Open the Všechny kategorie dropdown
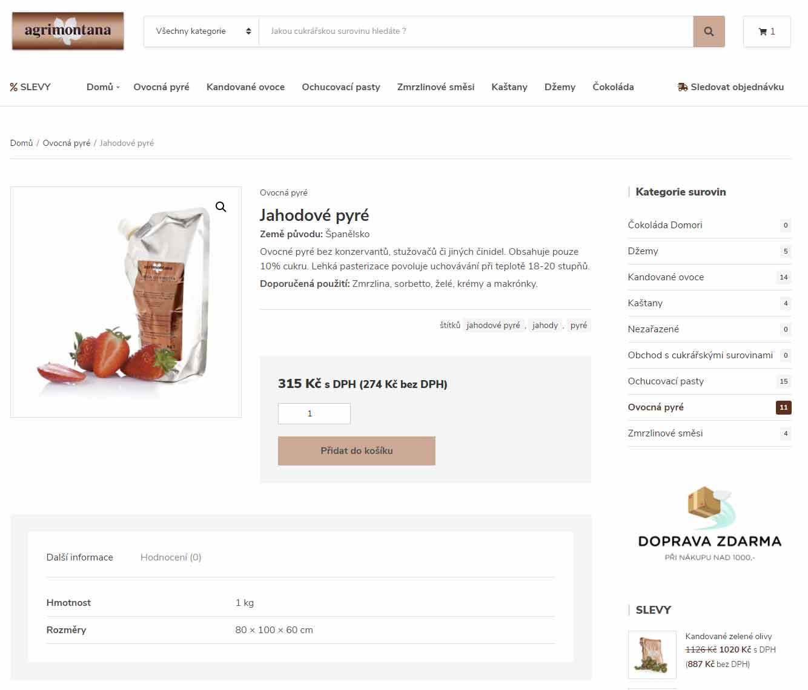The width and height of the screenshot is (808, 690). [x=202, y=31]
